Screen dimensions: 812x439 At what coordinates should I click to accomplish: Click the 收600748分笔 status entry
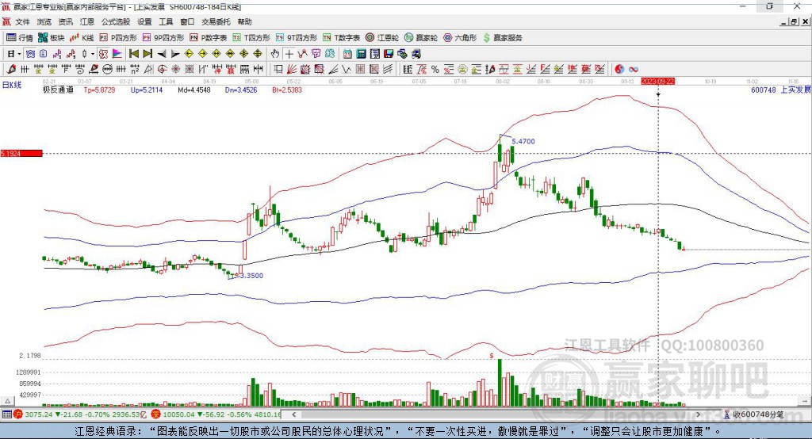coord(758,414)
